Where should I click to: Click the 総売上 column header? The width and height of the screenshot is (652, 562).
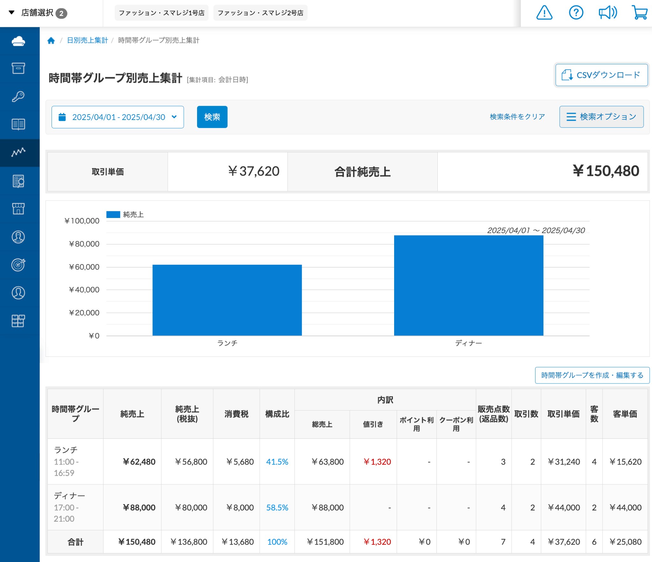pyautogui.click(x=322, y=425)
